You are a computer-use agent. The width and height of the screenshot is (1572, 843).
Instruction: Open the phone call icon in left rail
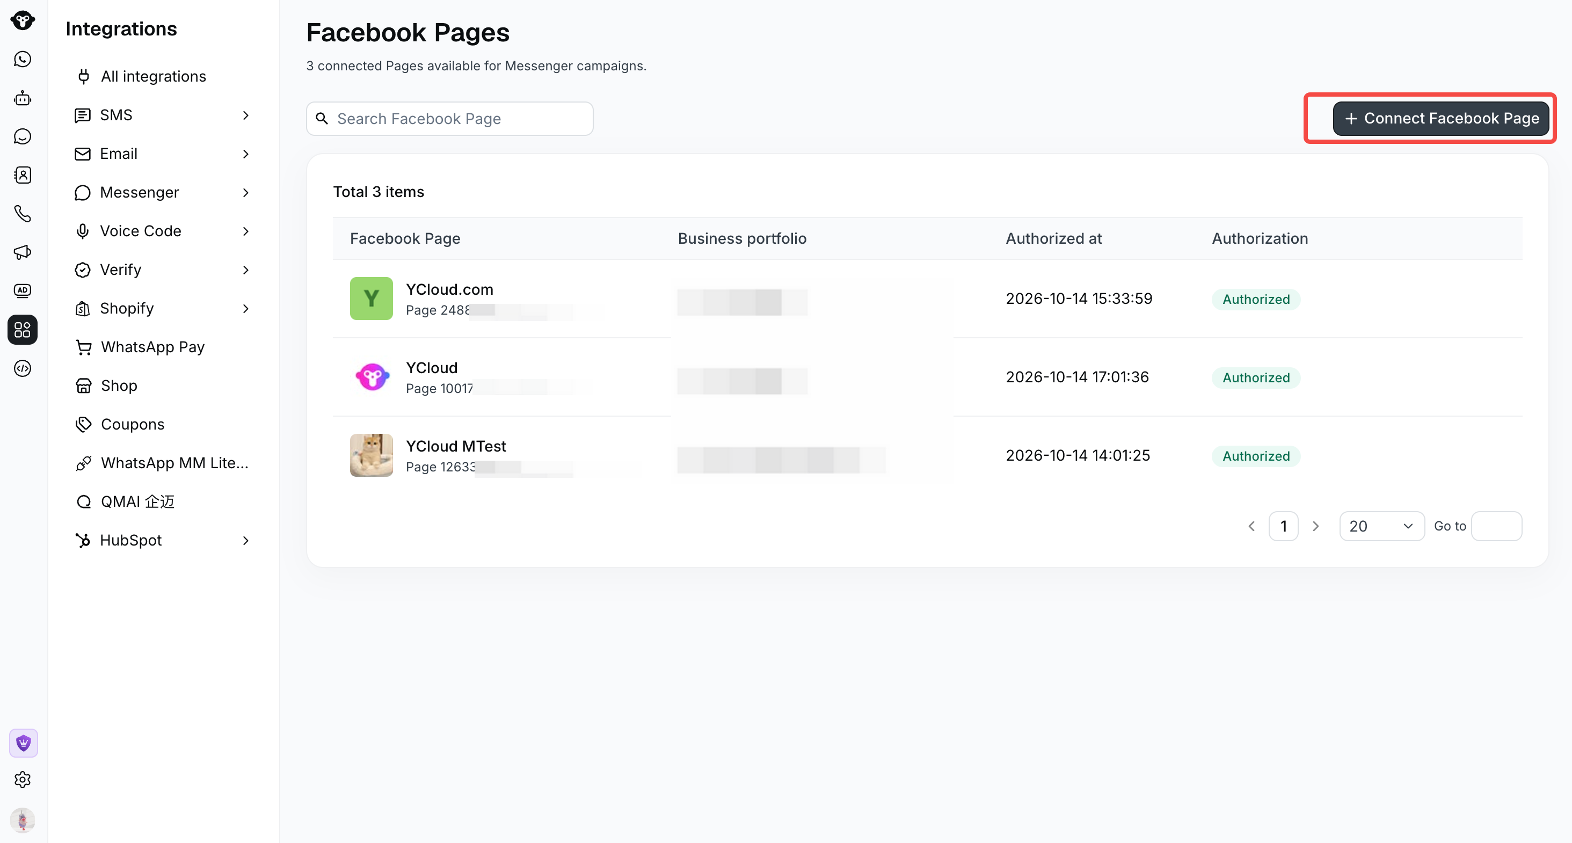[23, 214]
